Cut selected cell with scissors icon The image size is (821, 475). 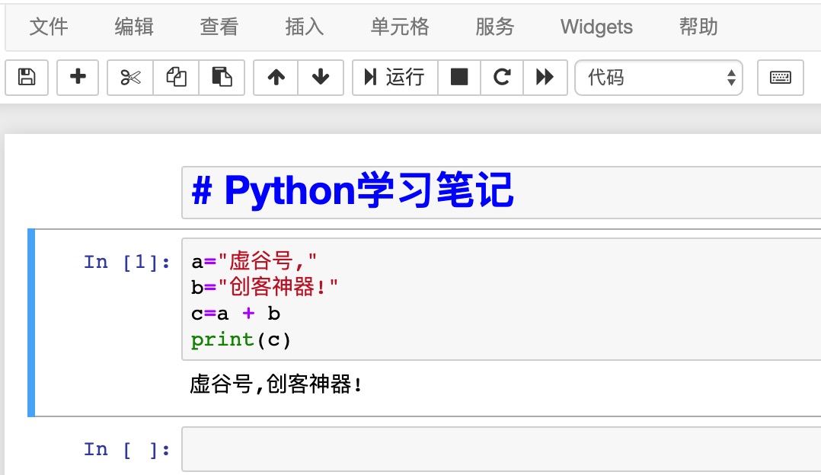tap(130, 78)
